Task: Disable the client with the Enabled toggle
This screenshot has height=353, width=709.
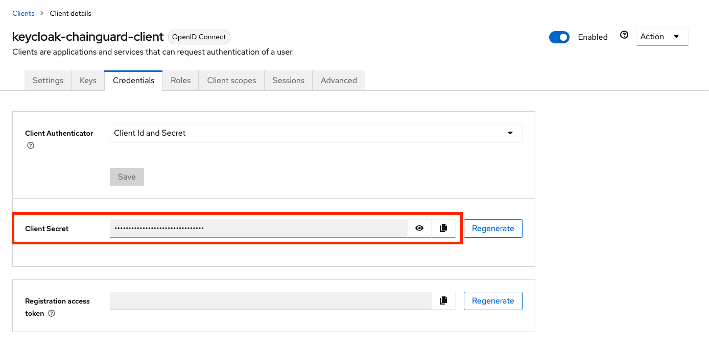Action: tap(559, 37)
